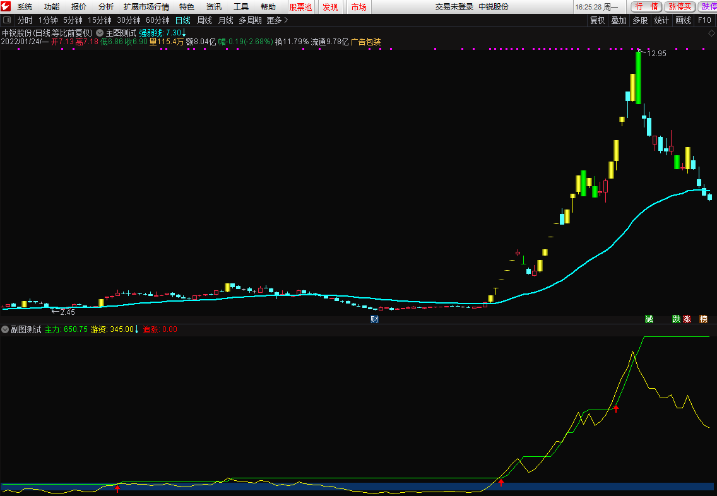The image size is (717, 496).
Task: Click the diamond icon at chart corner
Action: click(711, 33)
